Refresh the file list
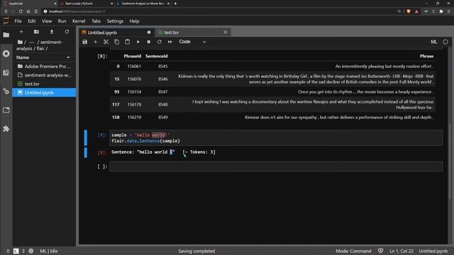 click(67, 32)
